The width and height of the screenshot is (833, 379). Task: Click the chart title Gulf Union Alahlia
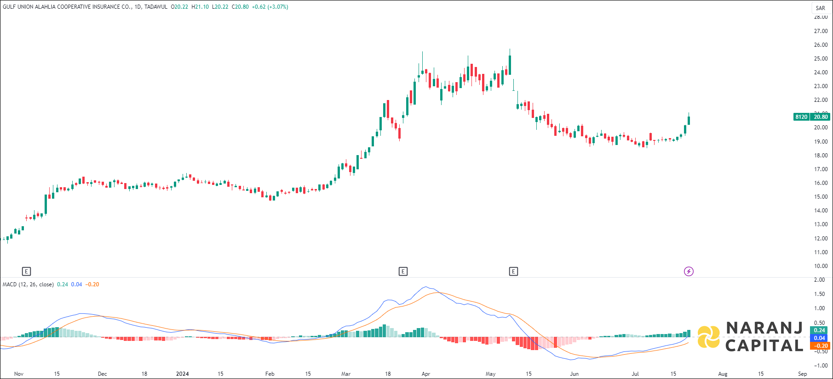tap(67, 7)
